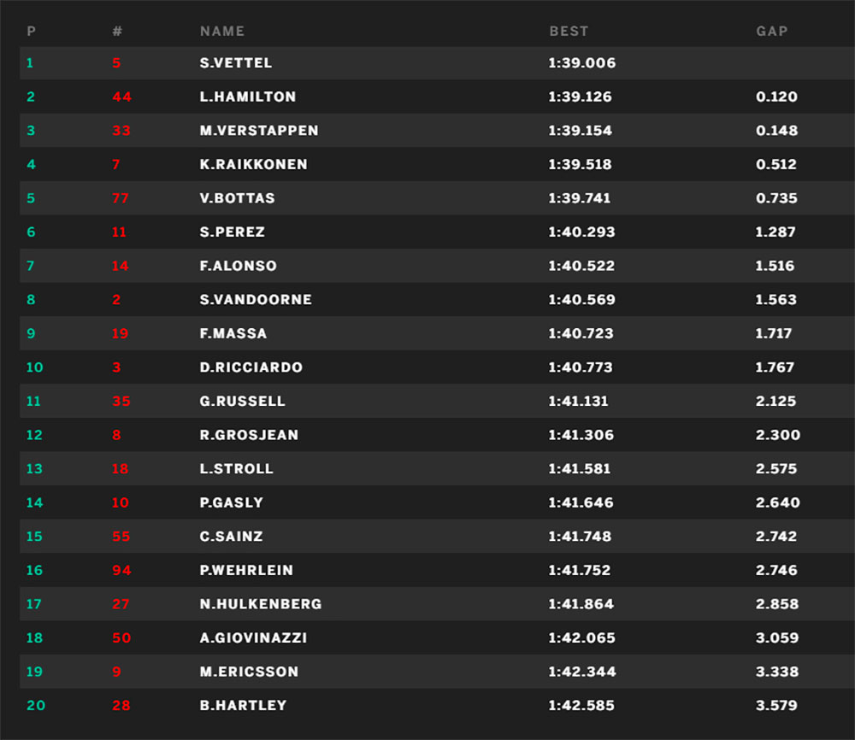Click the NAME column header
This screenshot has width=855, height=740.
tap(222, 31)
